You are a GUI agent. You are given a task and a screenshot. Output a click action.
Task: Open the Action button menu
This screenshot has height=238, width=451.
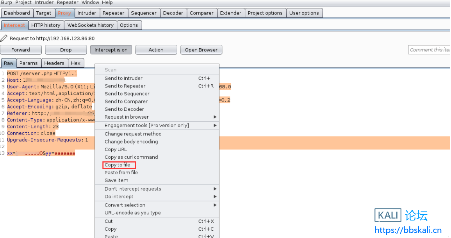coord(156,50)
